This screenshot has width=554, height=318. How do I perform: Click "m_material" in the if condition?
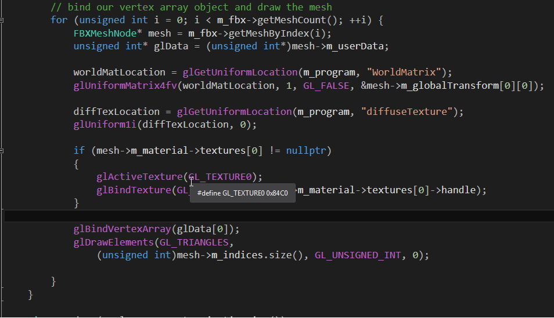click(159, 151)
